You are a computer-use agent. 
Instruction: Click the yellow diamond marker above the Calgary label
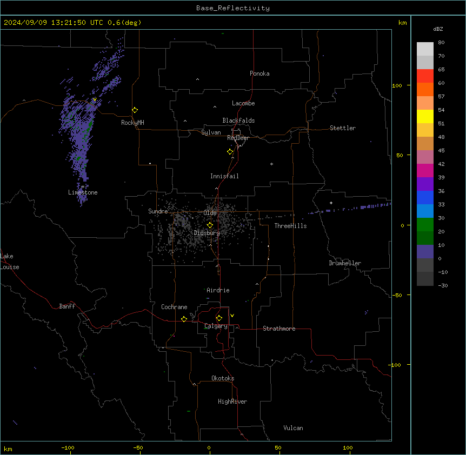(219, 318)
